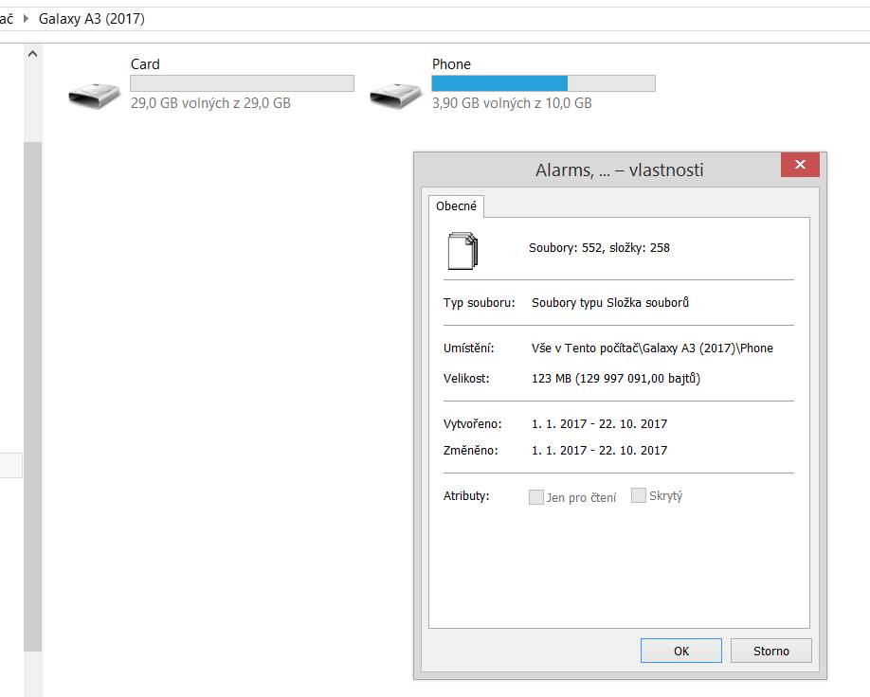Open the Card storage drive icon

pos(94,96)
